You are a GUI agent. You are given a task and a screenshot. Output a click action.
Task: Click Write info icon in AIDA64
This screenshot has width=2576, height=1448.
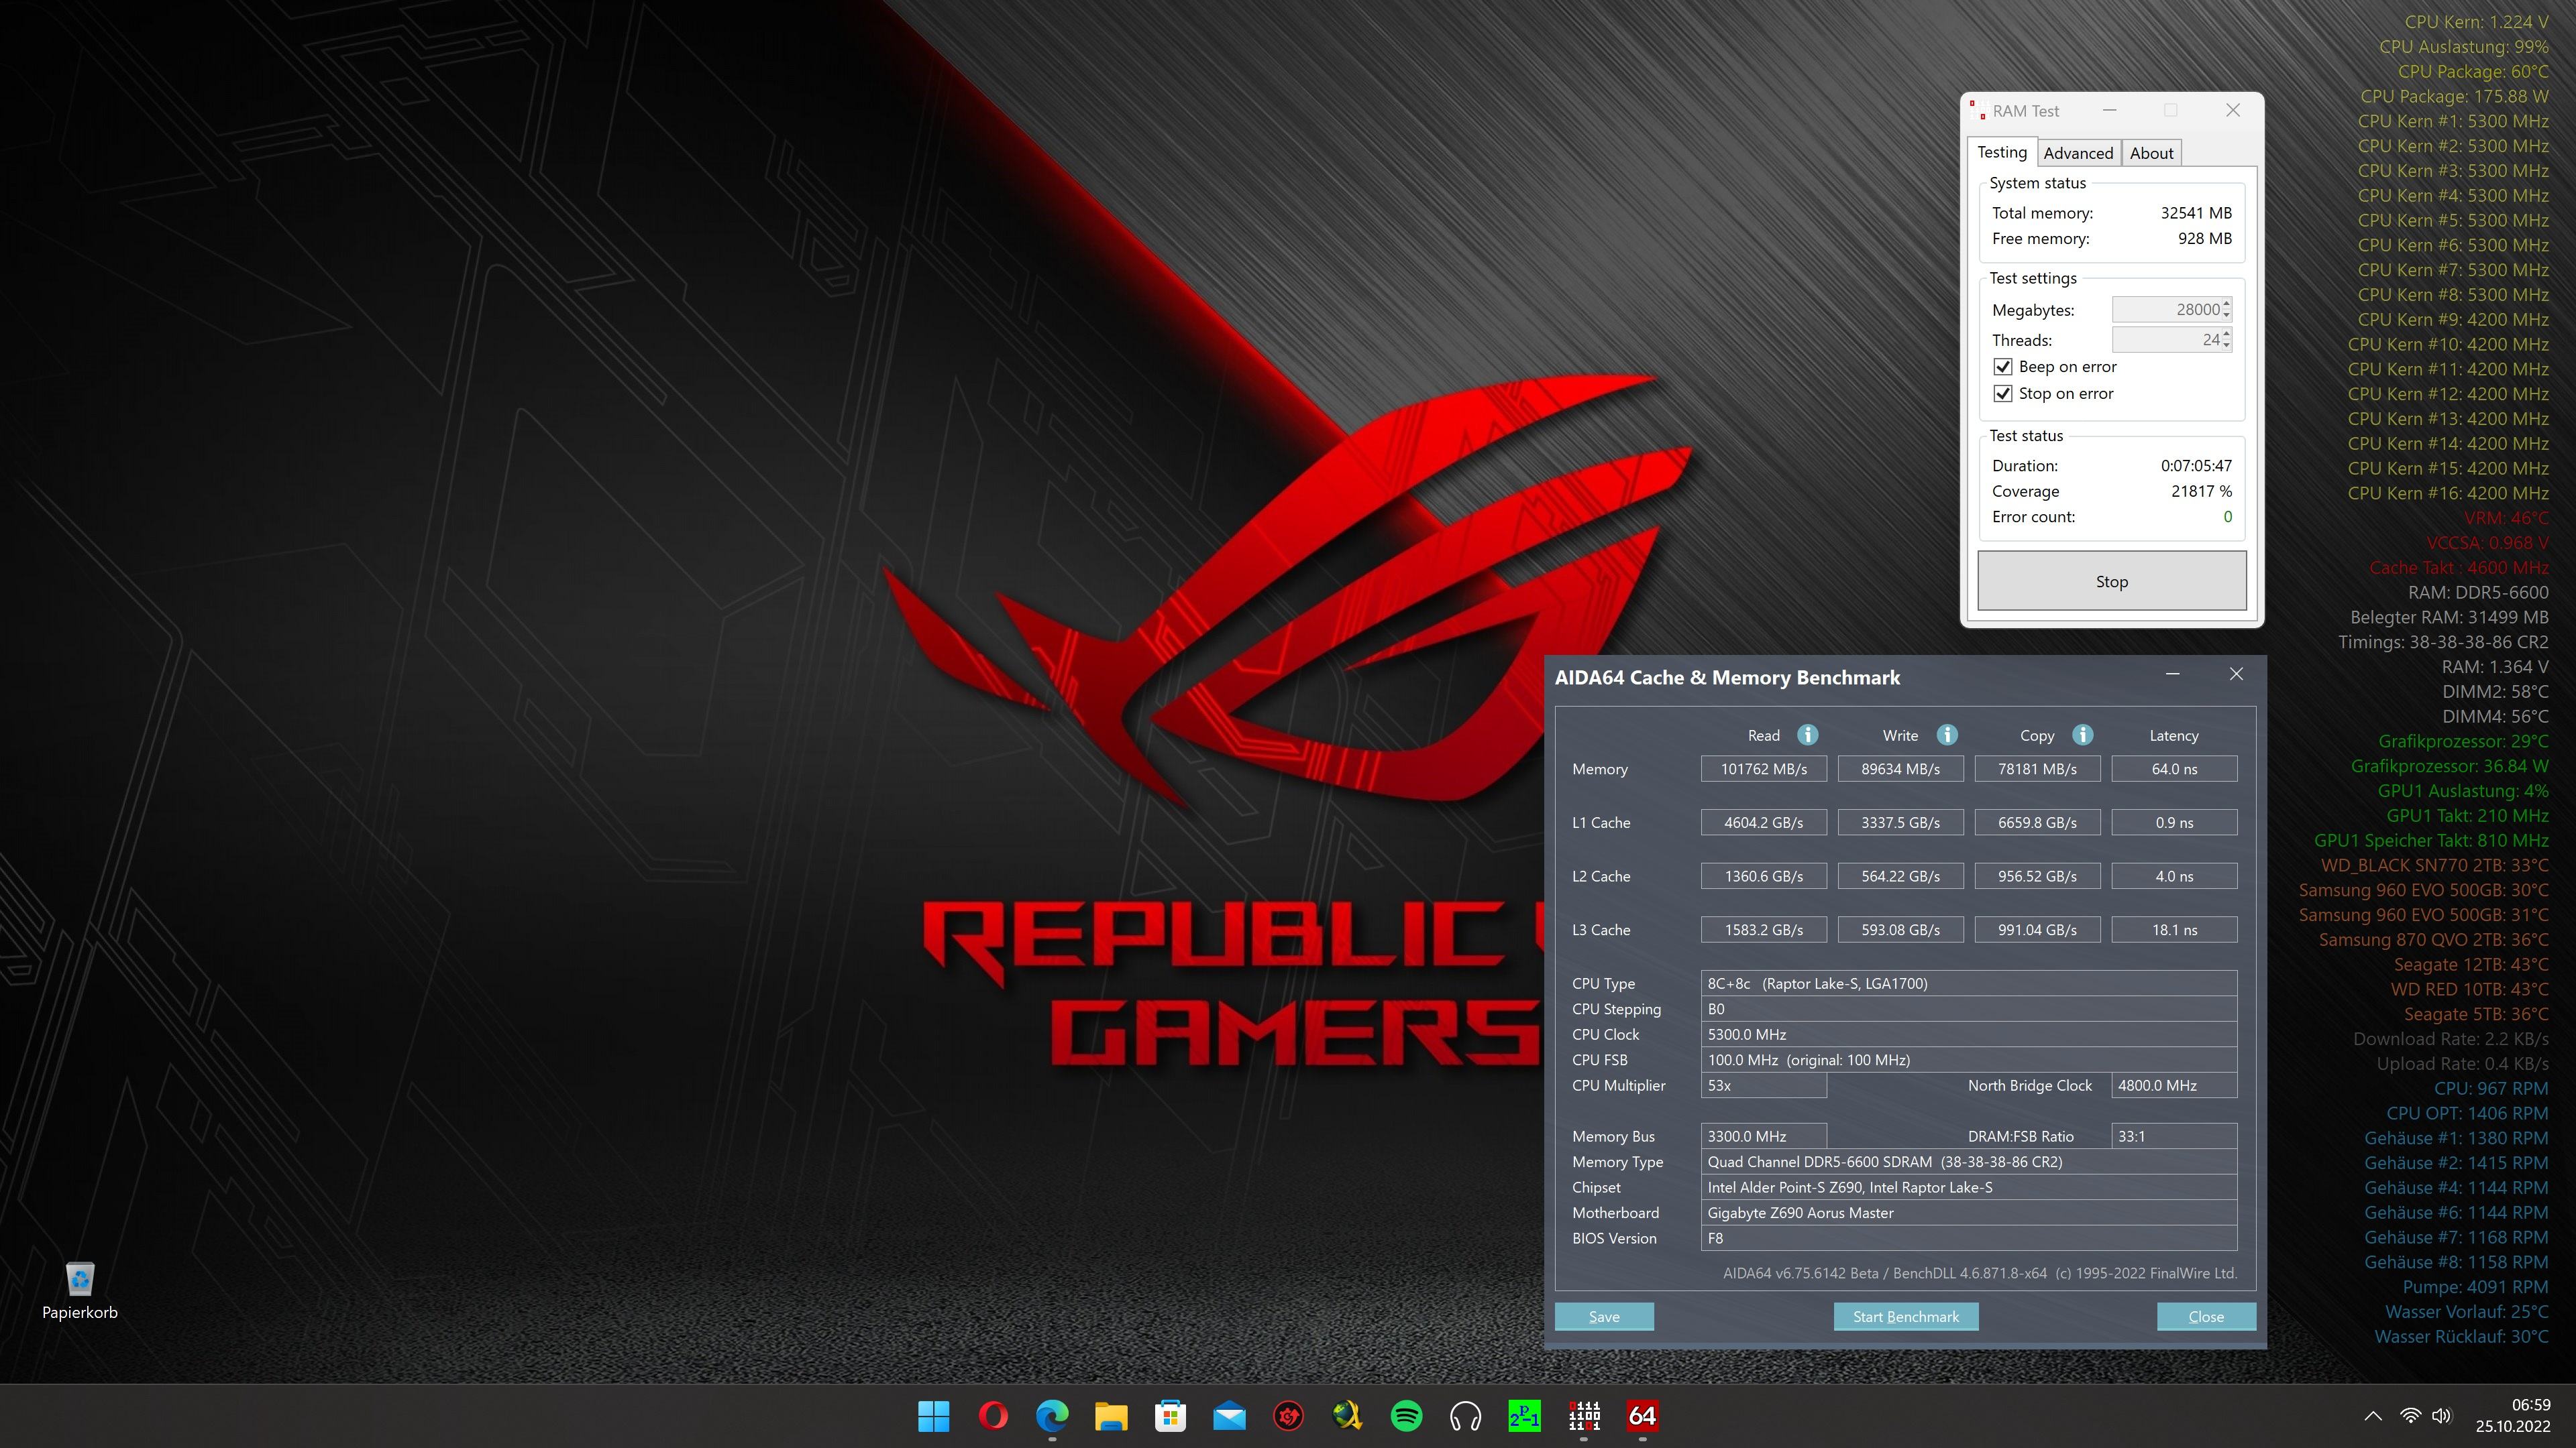coord(1946,735)
